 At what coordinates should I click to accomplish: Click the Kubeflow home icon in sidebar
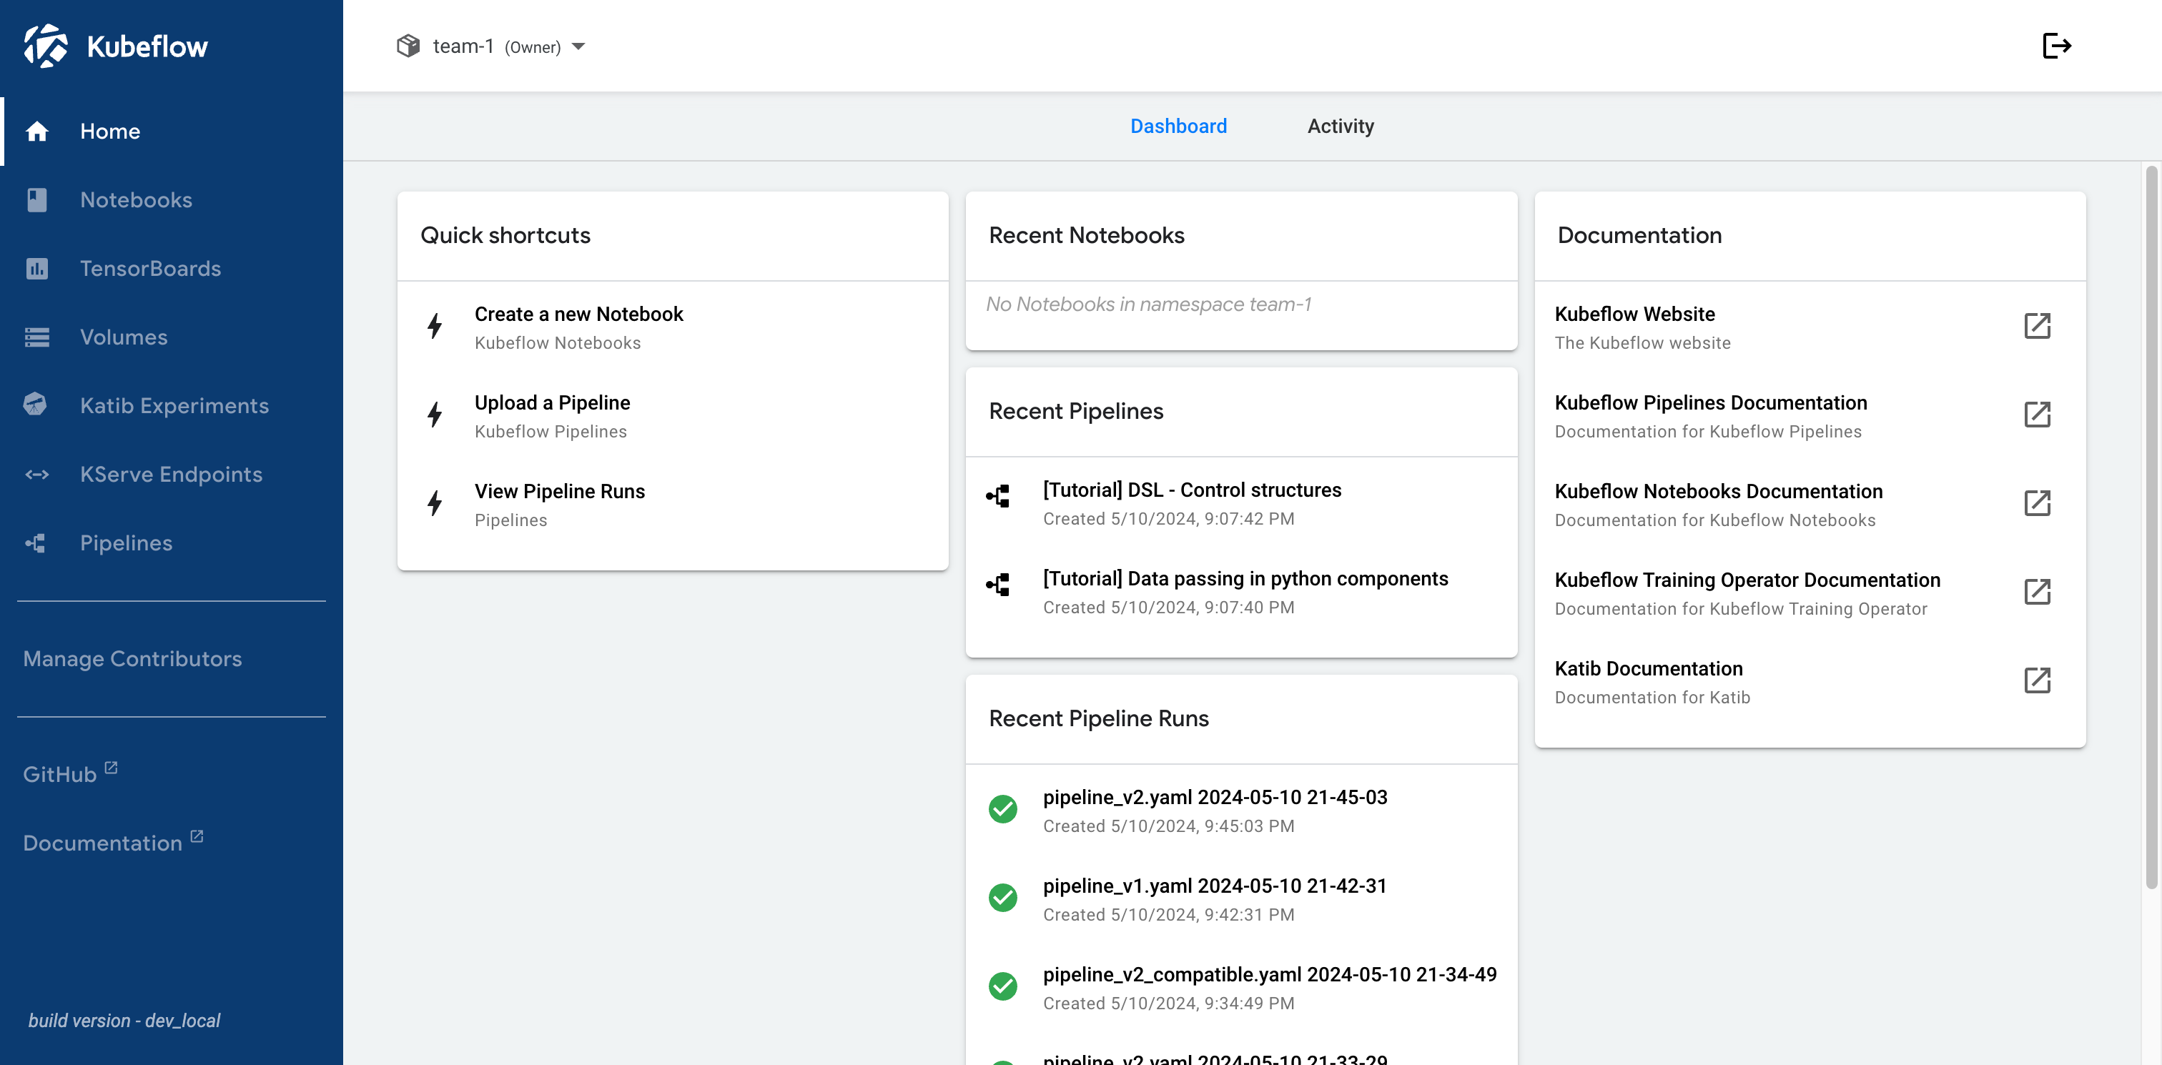click(x=37, y=129)
